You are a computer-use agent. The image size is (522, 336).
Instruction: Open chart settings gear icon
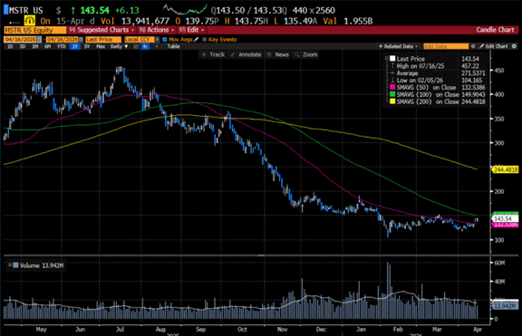514,46
